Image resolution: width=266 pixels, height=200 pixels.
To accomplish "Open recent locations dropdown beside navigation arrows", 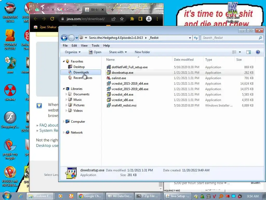I will click(77, 38).
